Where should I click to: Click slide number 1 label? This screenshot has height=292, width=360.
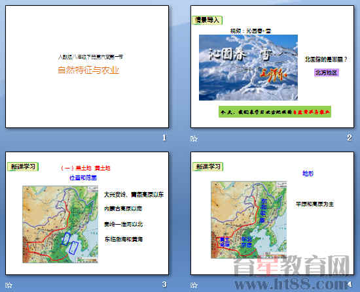click(x=164, y=138)
